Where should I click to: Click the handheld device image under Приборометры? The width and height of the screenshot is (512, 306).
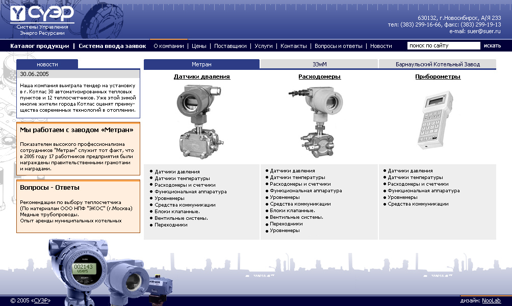click(x=436, y=120)
